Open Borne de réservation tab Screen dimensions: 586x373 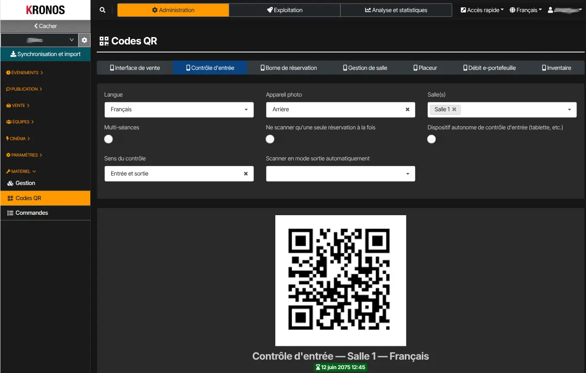(289, 68)
